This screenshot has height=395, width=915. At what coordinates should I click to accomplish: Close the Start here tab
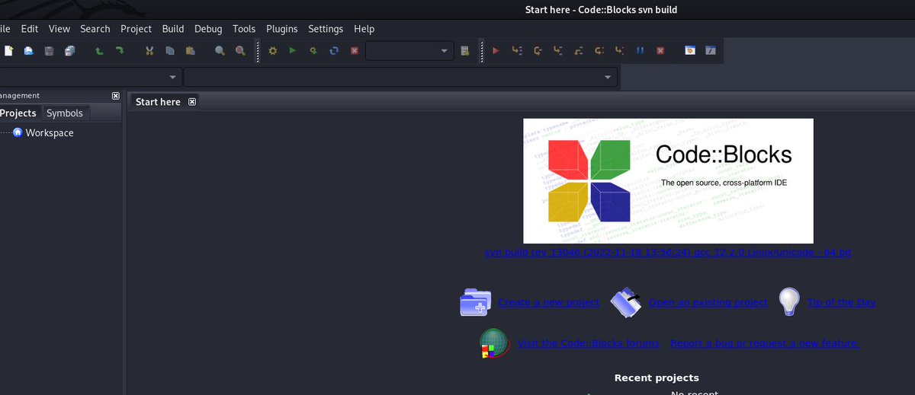[192, 101]
